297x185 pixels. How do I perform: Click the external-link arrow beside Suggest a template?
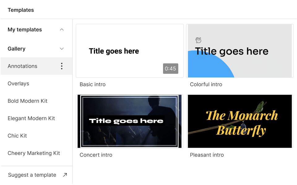point(65,175)
